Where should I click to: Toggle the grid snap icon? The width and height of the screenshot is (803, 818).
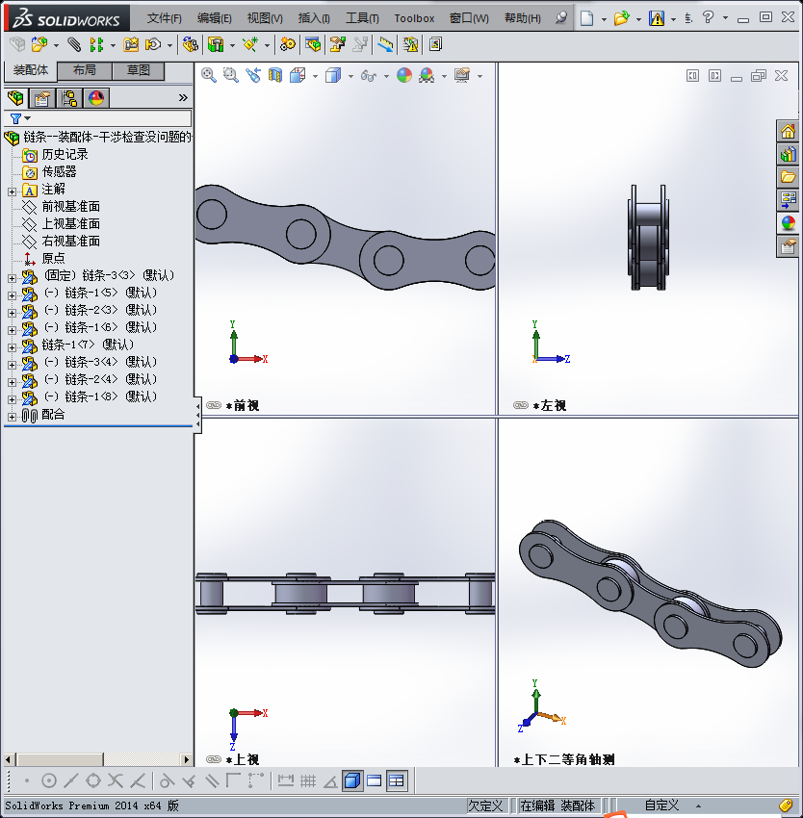[308, 781]
